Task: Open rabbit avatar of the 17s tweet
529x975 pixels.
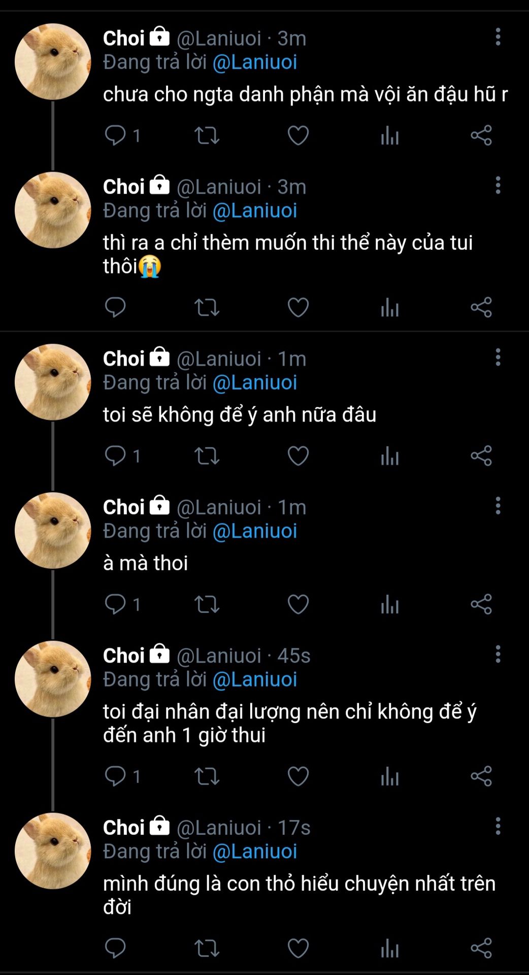Action: 53,851
